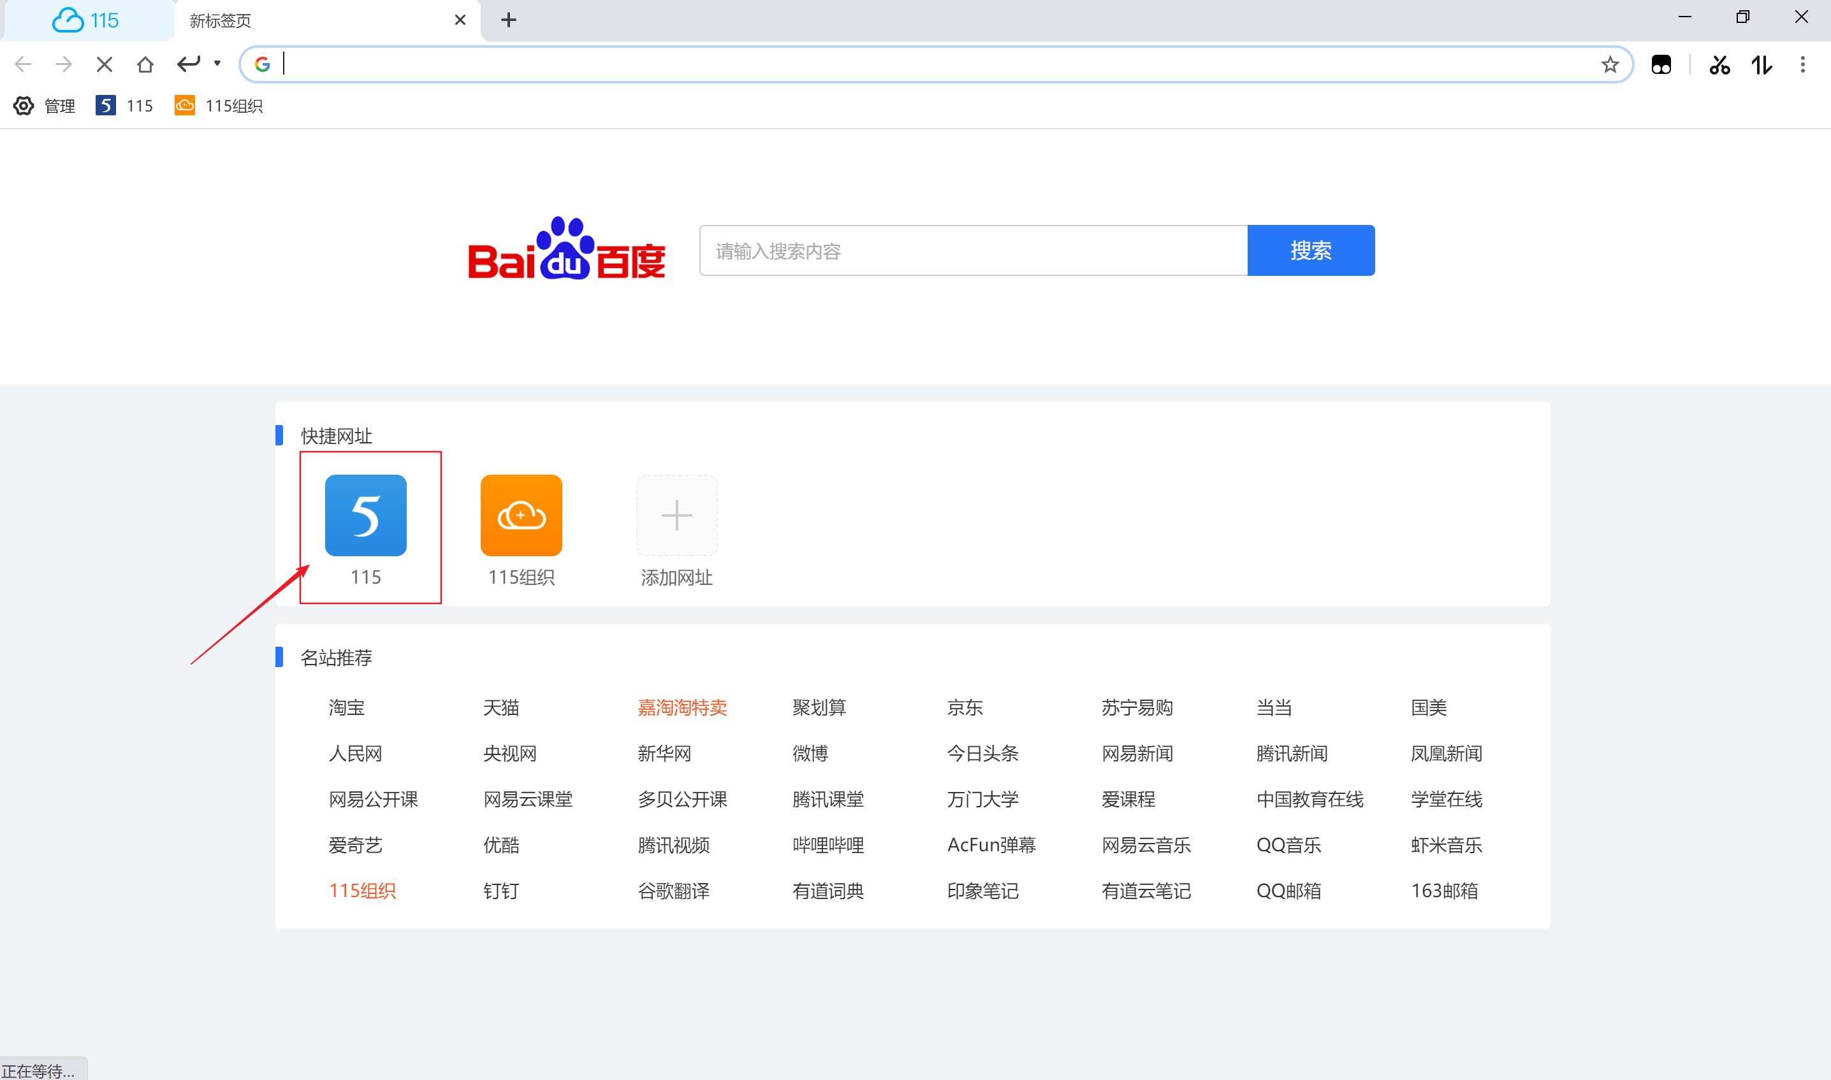This screenshot has height=1080, width=1831.
Task: Click the Baidu search input field
Action: point(973,251)
